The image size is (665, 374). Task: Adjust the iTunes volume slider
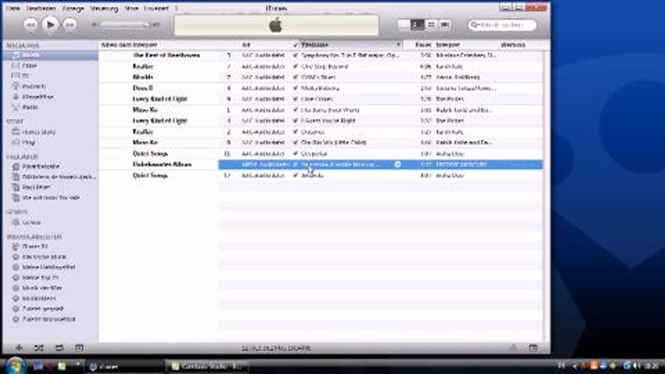point(124,24)
